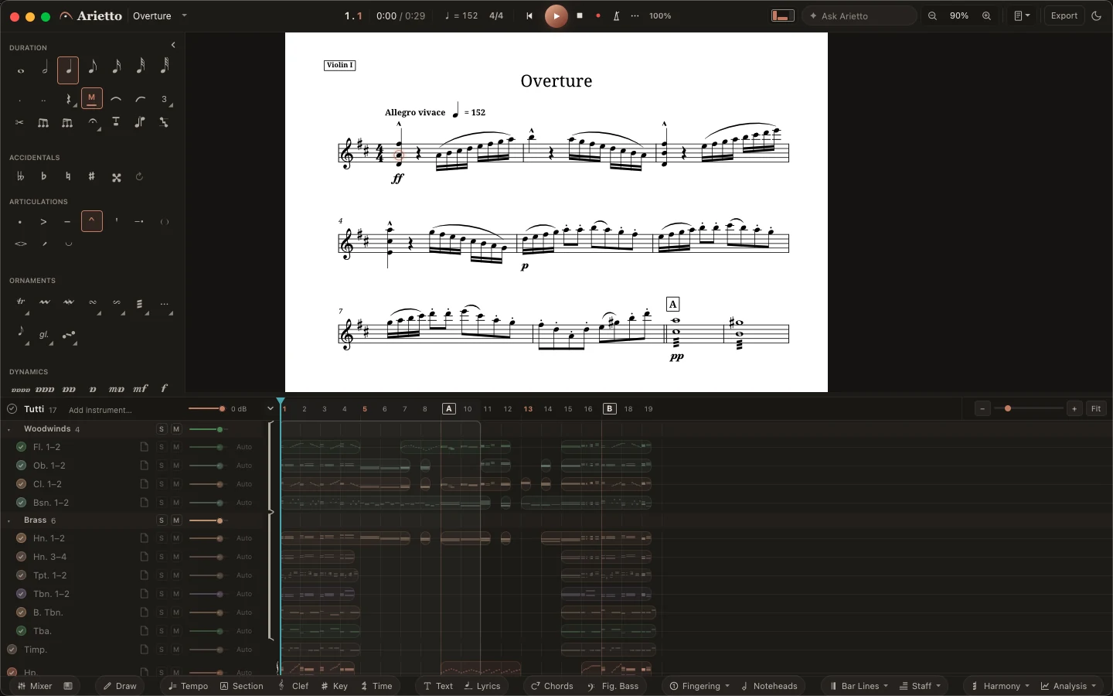
Task: Click the glissando ornament icon
Action: [44, 335]
